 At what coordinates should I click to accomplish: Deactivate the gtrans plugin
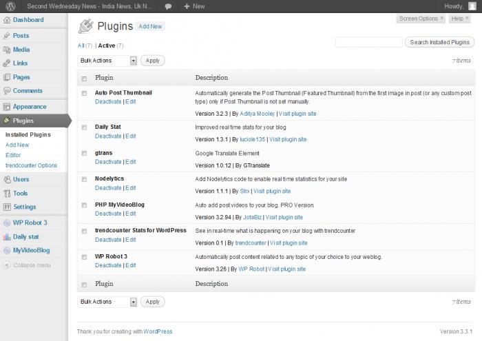coord(108,162)
